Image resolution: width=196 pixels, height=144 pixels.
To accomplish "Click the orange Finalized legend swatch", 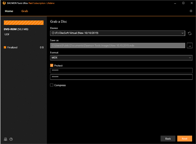I will coord(5,47).
